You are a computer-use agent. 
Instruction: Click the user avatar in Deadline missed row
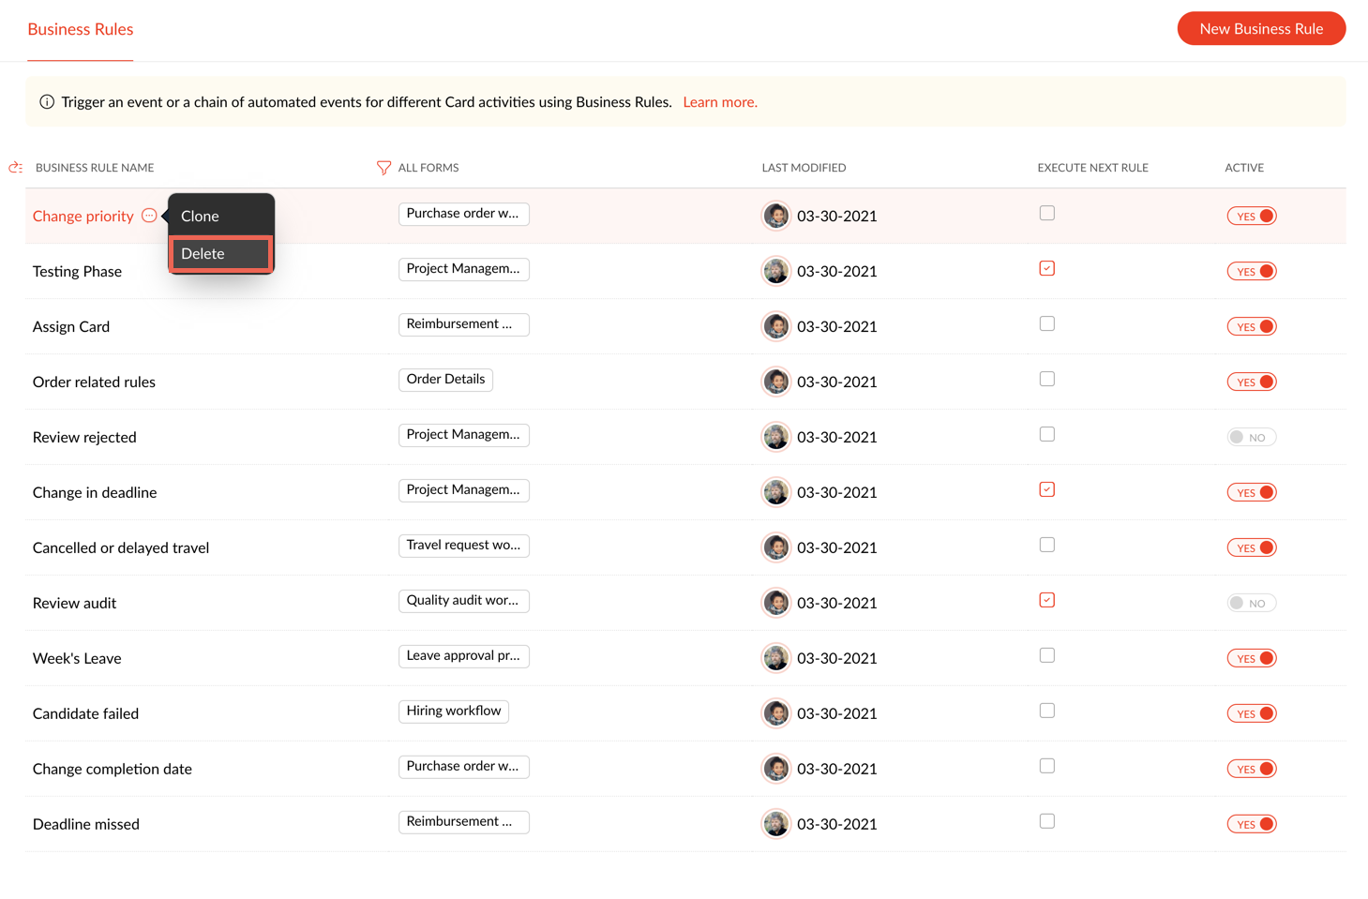(775, 824)
